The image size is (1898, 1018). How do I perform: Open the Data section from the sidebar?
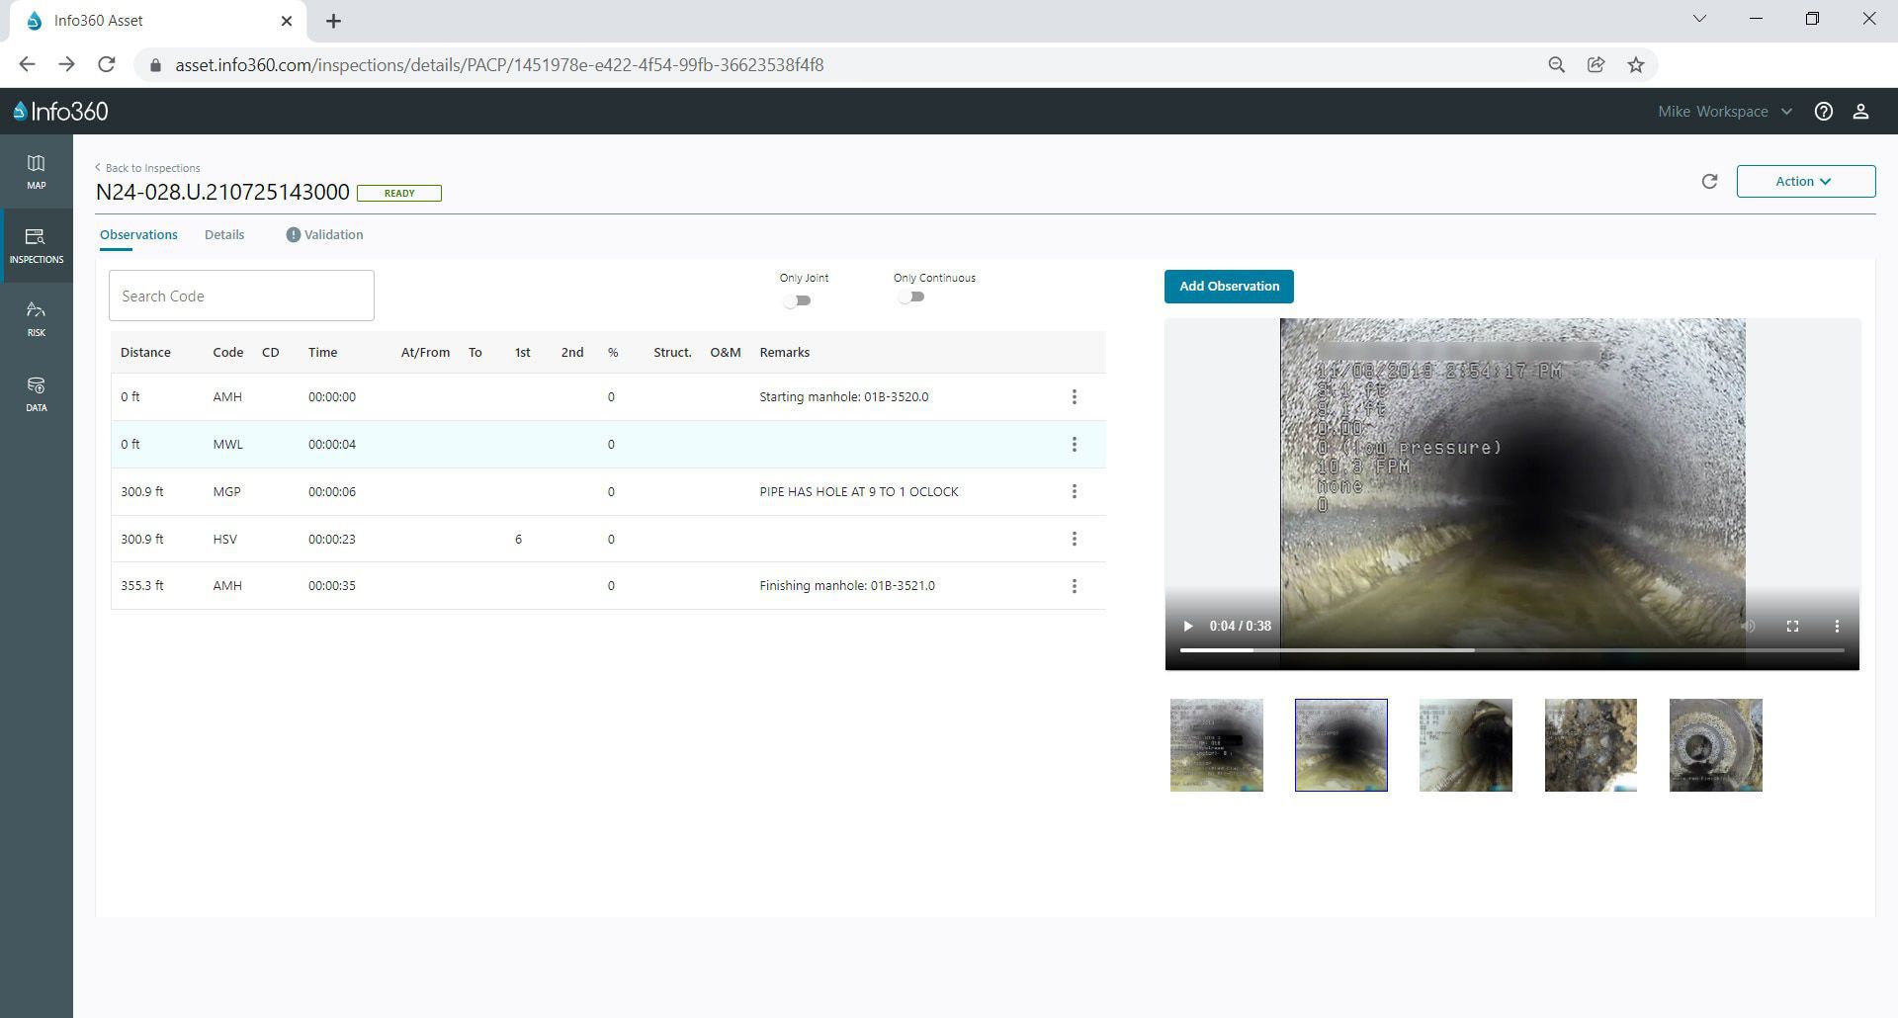tap(36, 392)
